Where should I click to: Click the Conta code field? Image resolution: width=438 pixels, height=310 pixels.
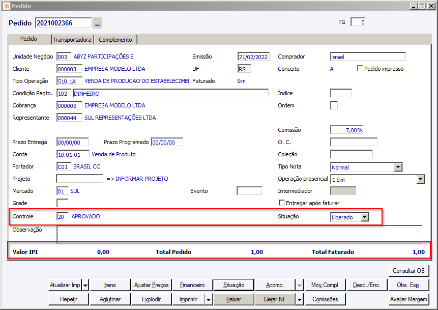(x=73, y=154)
